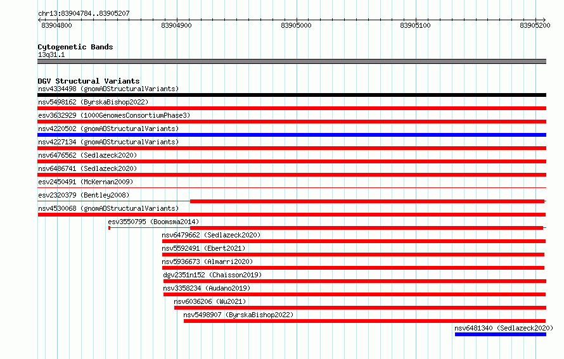Click the red nsv5592491 variant bar
Viewport: 564px width, 359px height.
[353, 255]
